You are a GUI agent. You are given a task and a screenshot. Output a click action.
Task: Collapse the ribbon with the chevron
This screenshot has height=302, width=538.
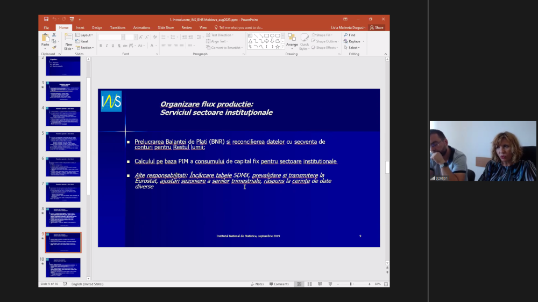pyautogui.click(x=385, y=54)
